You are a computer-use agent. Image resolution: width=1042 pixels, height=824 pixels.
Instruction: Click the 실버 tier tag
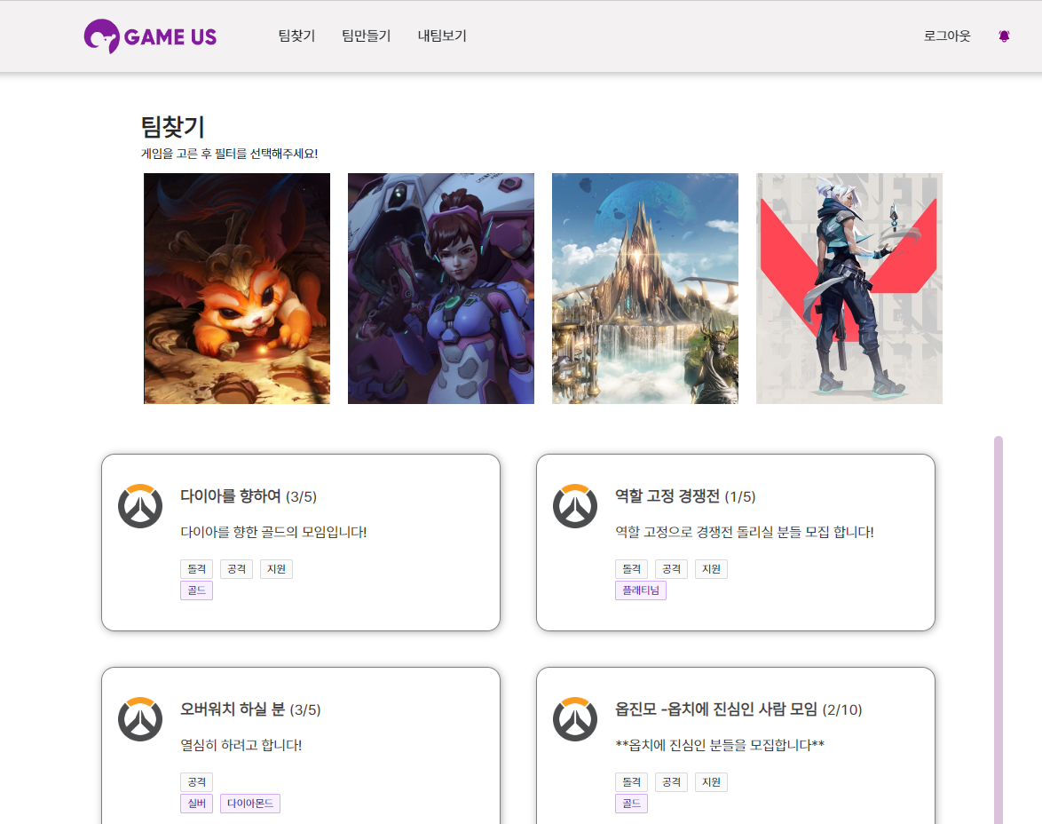197,804
